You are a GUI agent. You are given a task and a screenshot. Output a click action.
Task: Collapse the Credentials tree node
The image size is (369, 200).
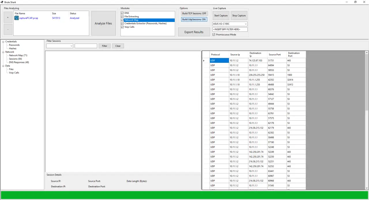click(x=3, y=42)
